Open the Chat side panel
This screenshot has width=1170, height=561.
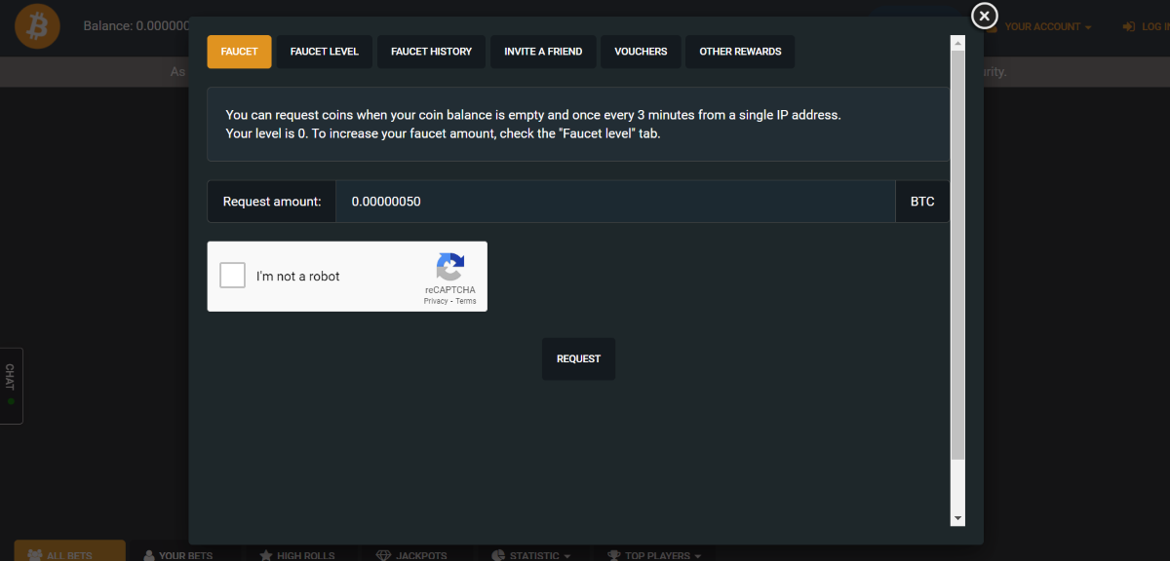11,386
